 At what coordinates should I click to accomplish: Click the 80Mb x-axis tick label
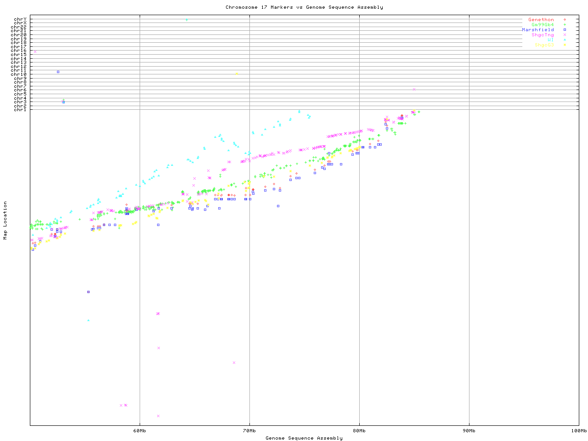[359, 431]
